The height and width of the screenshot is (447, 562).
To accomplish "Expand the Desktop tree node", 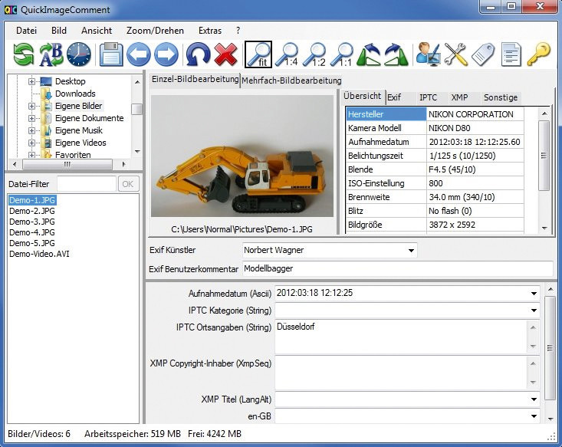I will 31,82.
